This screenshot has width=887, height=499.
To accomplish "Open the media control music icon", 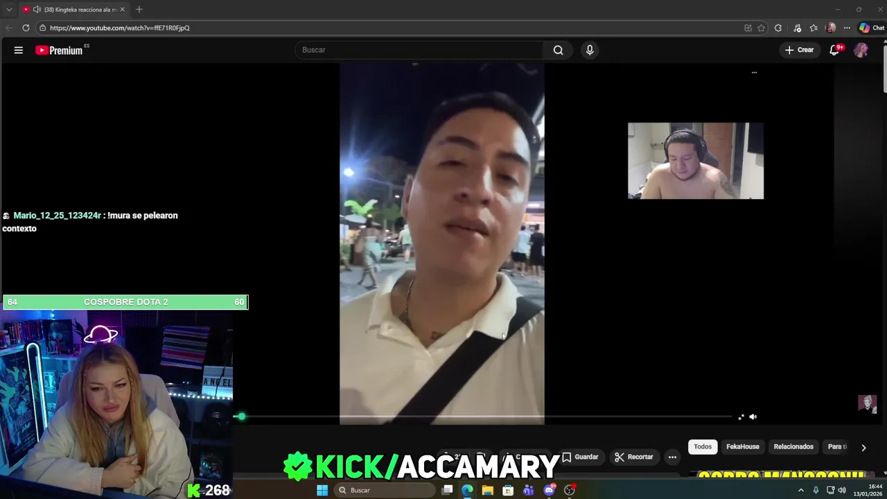I will 797,28.
